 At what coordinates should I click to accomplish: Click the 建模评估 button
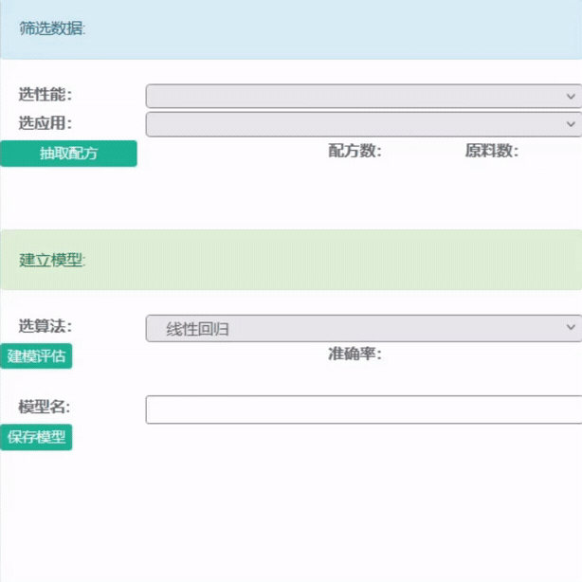[x=36, y=356]
